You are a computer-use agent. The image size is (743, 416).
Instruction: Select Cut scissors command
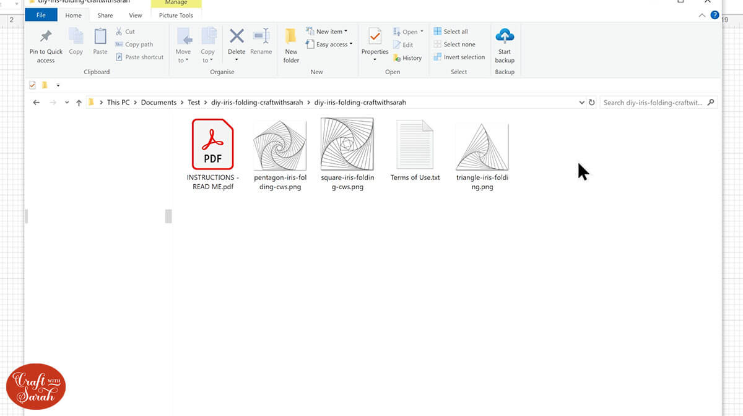click(x=125, y=32)
